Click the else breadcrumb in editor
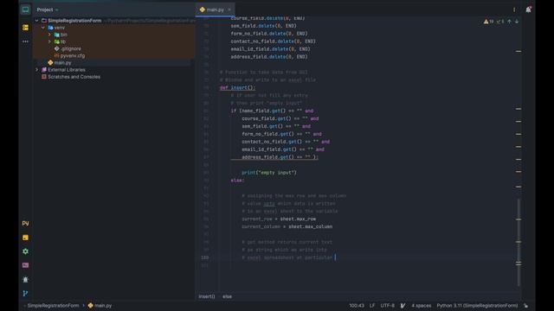 pos(227,296)
